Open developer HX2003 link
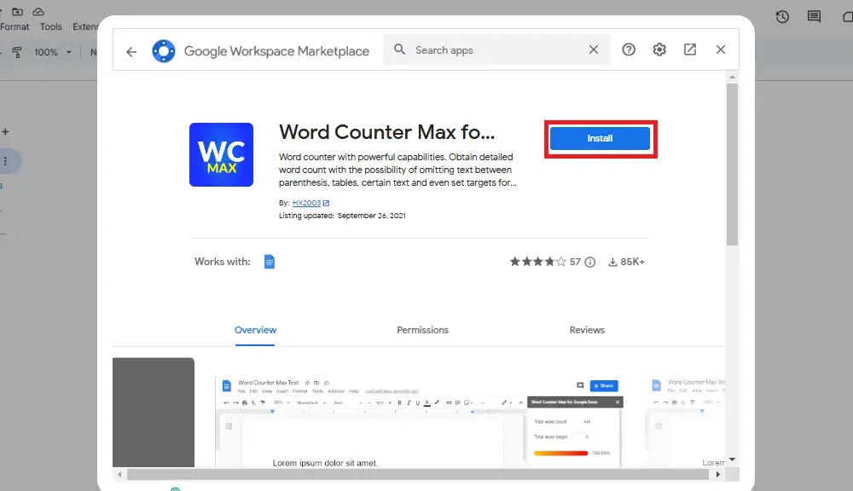 pyautogui.click(x=307, y=203)
